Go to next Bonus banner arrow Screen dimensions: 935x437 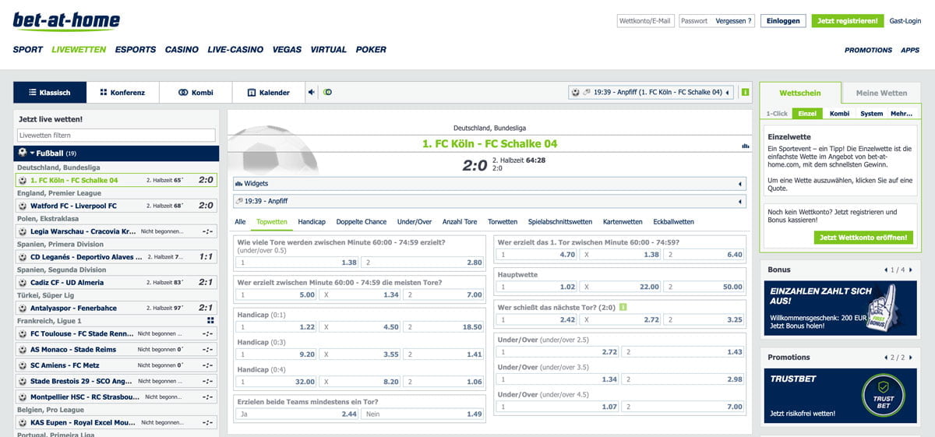point(910,270)
